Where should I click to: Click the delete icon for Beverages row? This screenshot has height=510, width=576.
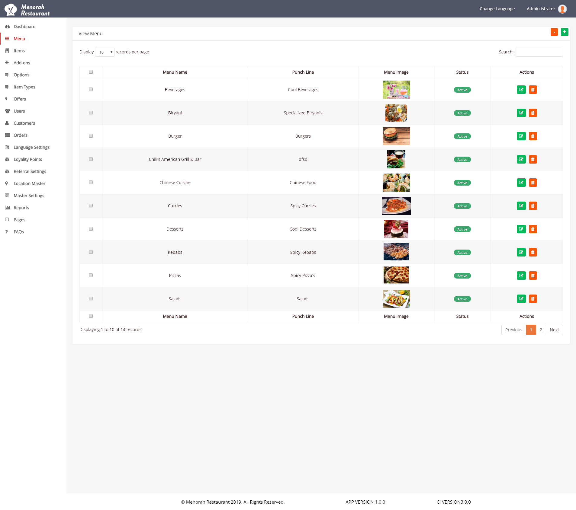(x=533, y=90)
